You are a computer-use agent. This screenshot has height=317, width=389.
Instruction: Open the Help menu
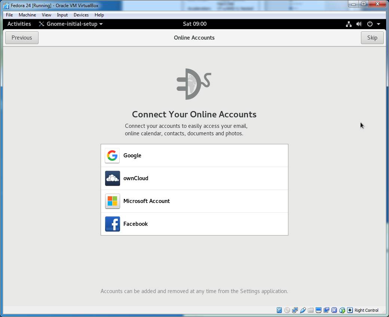click(99, 15)
